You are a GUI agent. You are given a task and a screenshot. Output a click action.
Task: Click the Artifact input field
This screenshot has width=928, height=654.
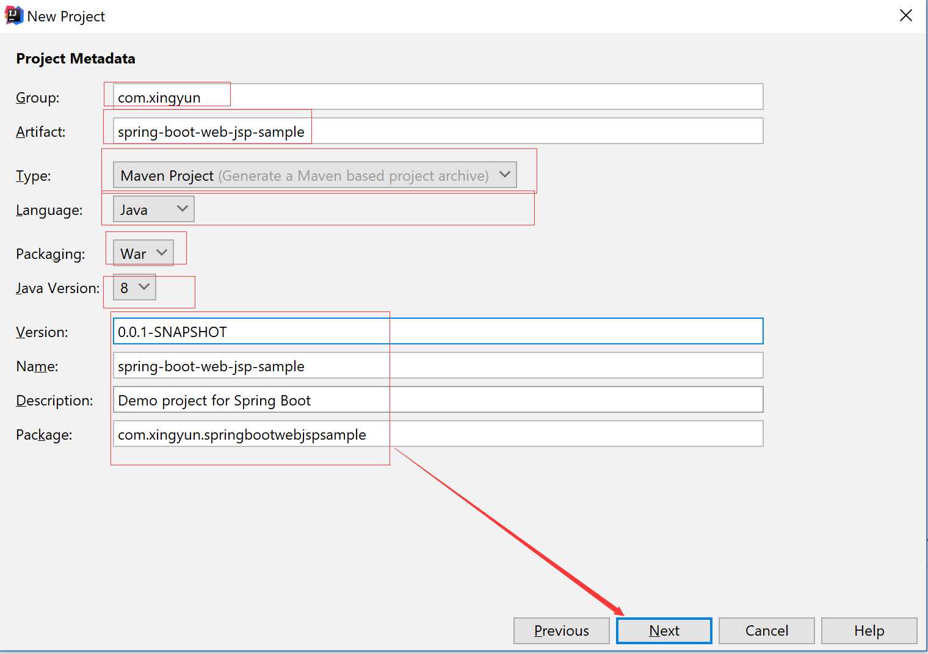click(x=438, y=131)
